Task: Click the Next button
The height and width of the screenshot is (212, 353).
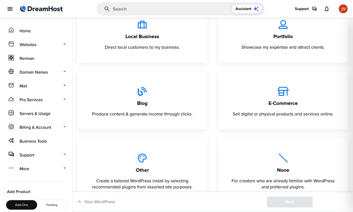Action: click(x=290, y=202)
